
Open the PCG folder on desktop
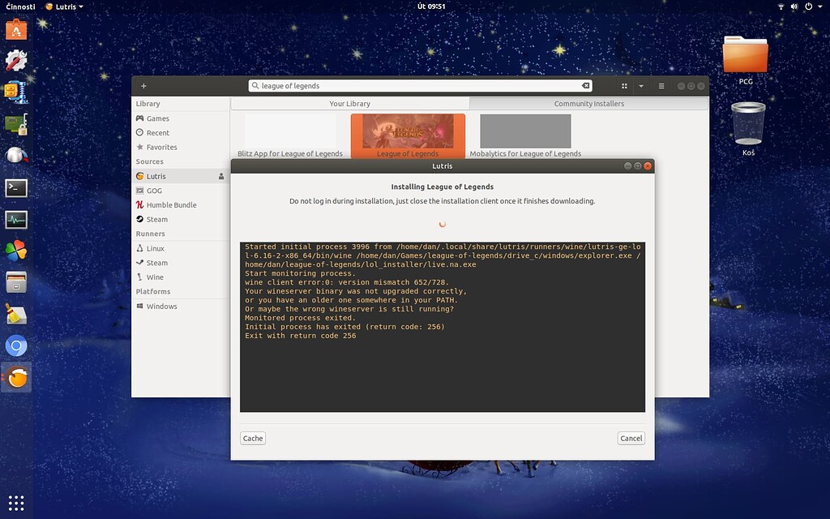(x=745, y=55)
